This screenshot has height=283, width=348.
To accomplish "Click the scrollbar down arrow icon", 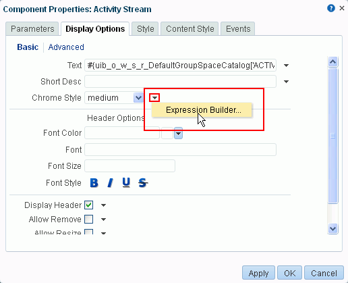I will pyautogui.click(x=332, y=229).
